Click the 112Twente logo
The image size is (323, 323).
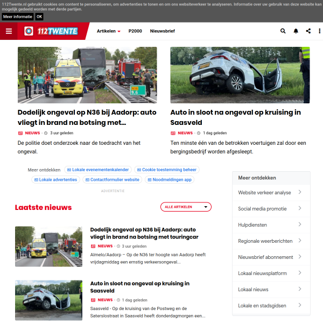coord(51,31)
